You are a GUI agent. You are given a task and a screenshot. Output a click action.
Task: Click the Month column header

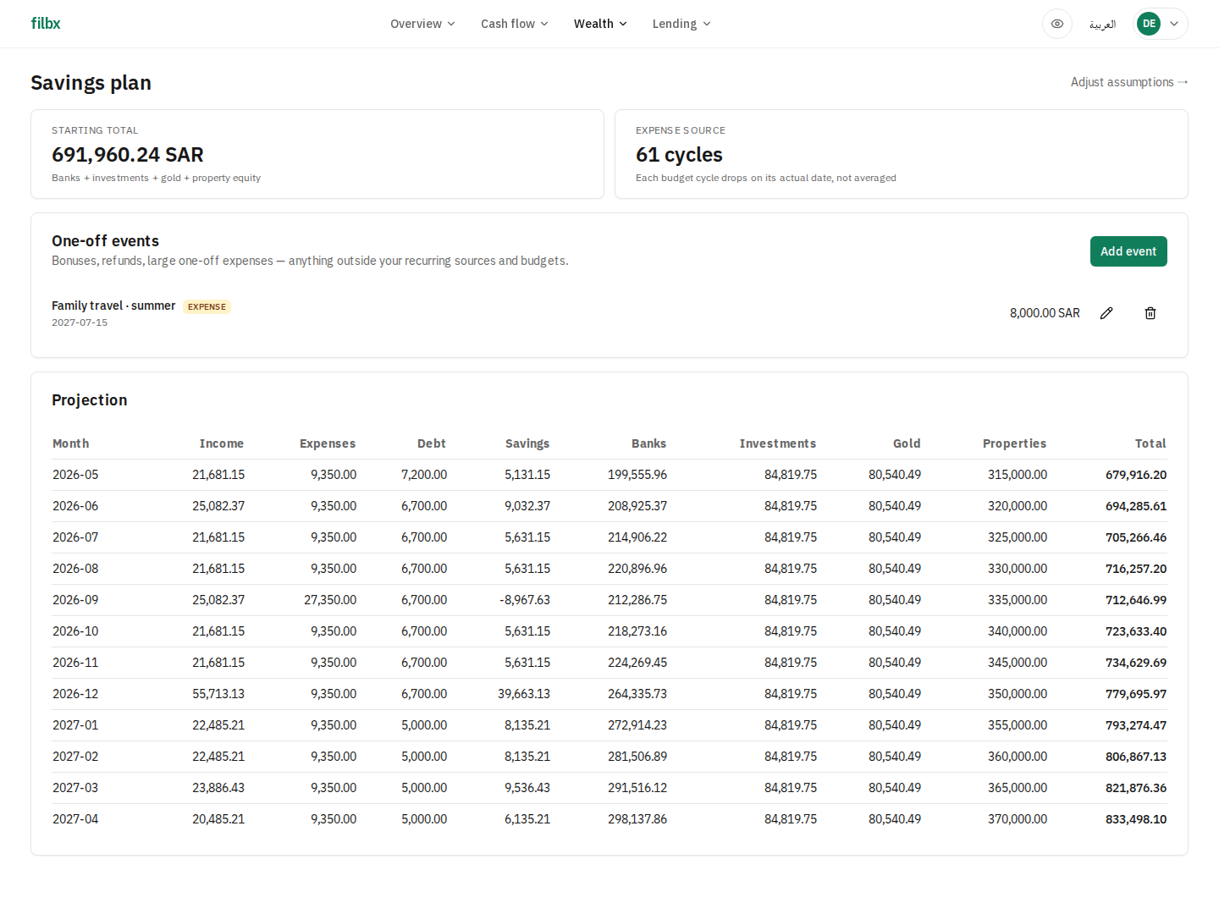[71, 443]
